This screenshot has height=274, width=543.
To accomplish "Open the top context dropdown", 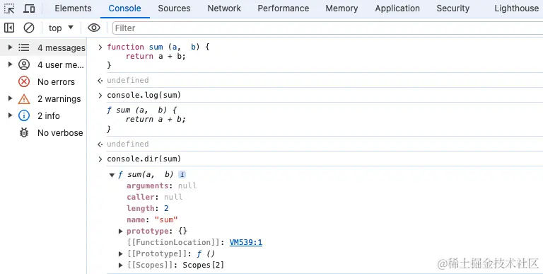I will click(61, 28).
